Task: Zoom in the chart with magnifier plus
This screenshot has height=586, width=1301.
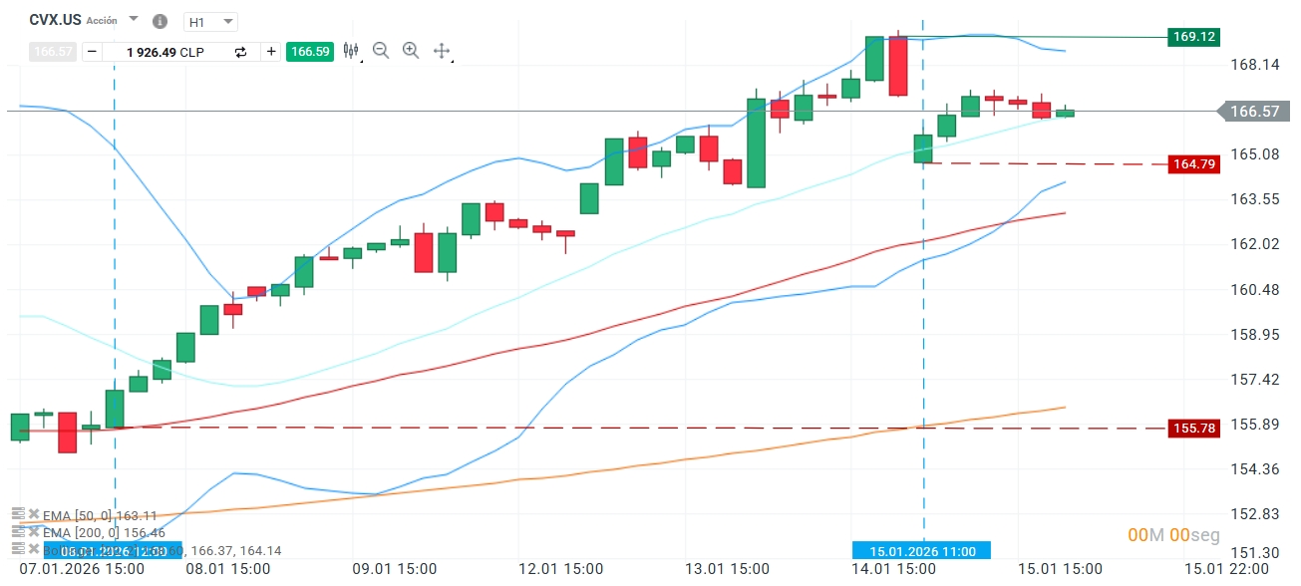Action: point(411,51)
